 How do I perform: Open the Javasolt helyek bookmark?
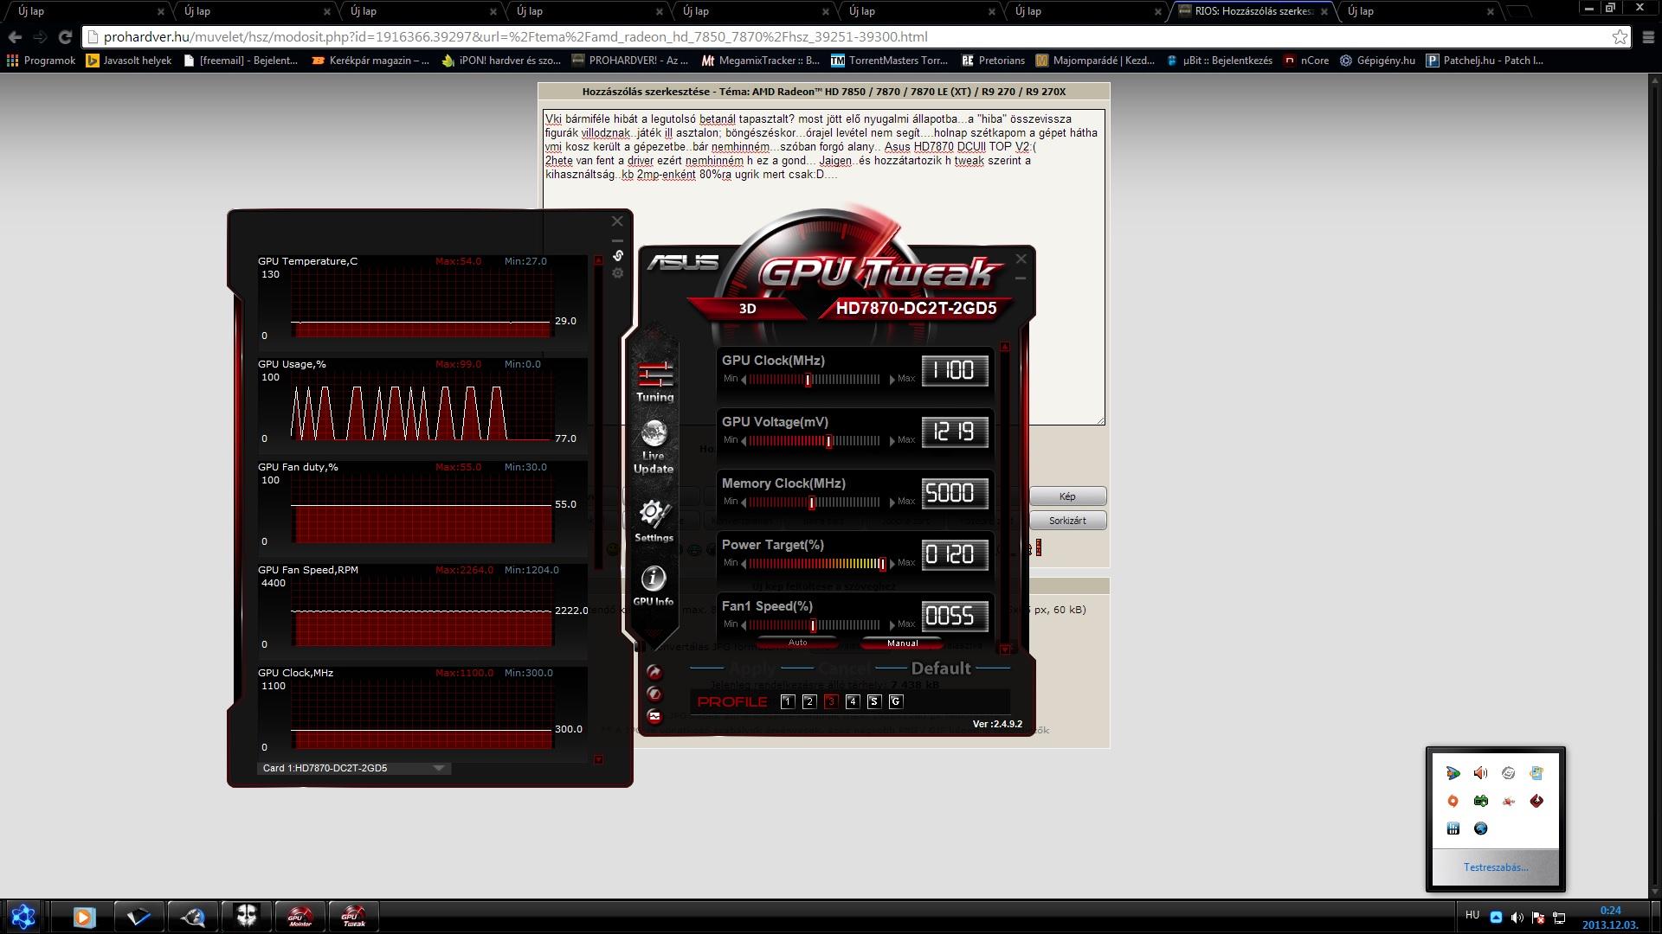pyautogui.click(x=129, y=61)
